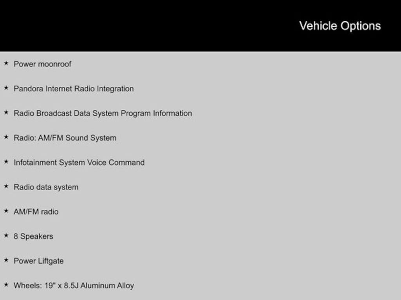Tap the star beside Radio: AM/FM Sound System
The width and height of the screenshot is (401, 300).
pyautogui.click(x=6, y=137)
